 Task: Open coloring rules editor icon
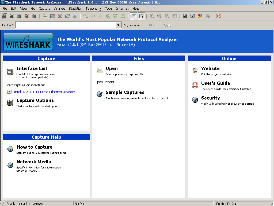click(200, 16)
